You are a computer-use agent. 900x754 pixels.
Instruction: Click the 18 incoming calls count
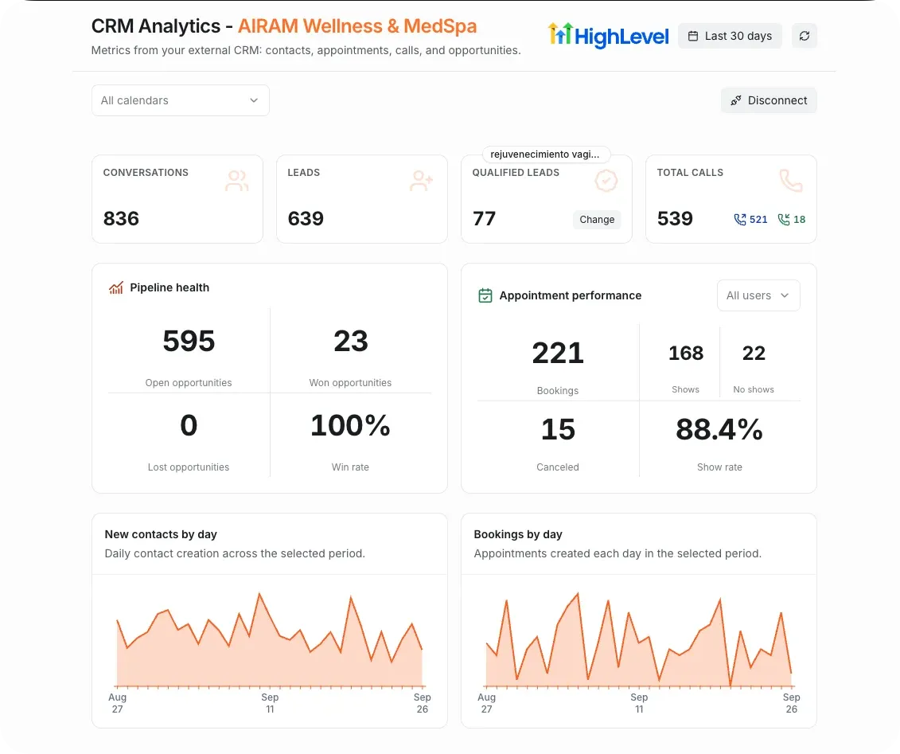(799, 220)
